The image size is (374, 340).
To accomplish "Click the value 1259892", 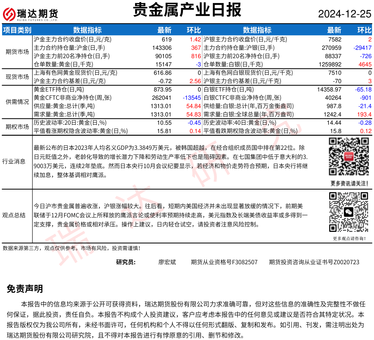I will tap(330, 65).
